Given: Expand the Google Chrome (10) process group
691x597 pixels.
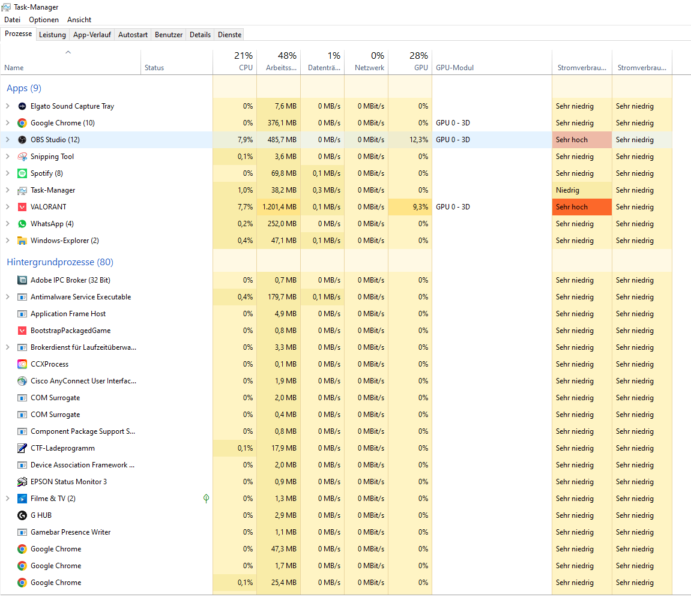Looking at the screenshot, I should pyautogui.click(x=7, y=123).
